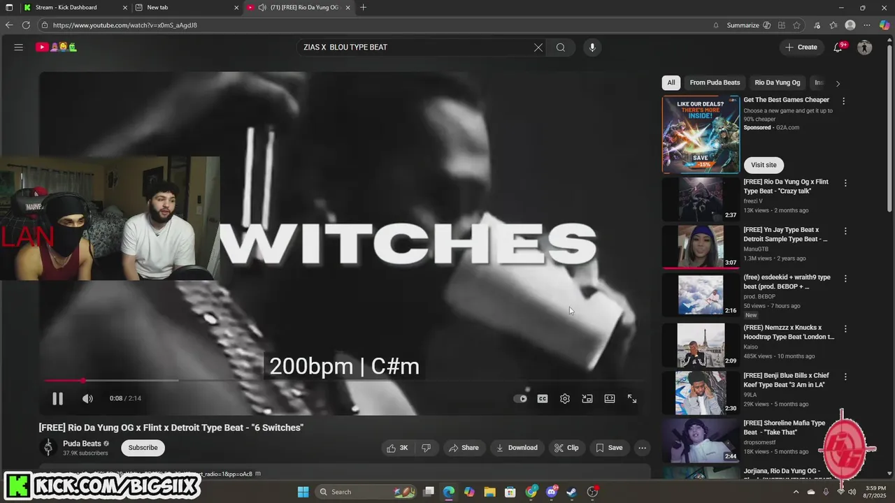The width and height of the screenshot is (895, 503).
Task: Open options for Nemzzz x Knucks video
Action: (x=845, y=328)
